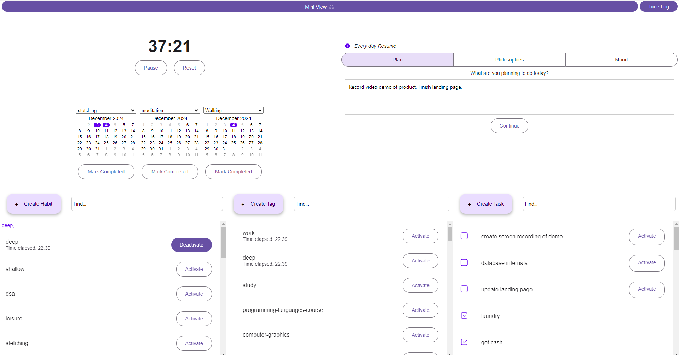Open the Time Log

point(658,7)
